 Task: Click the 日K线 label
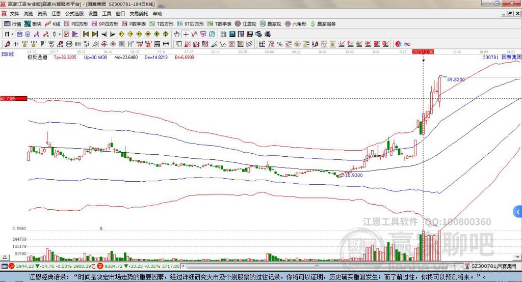(x=7, y=54)
